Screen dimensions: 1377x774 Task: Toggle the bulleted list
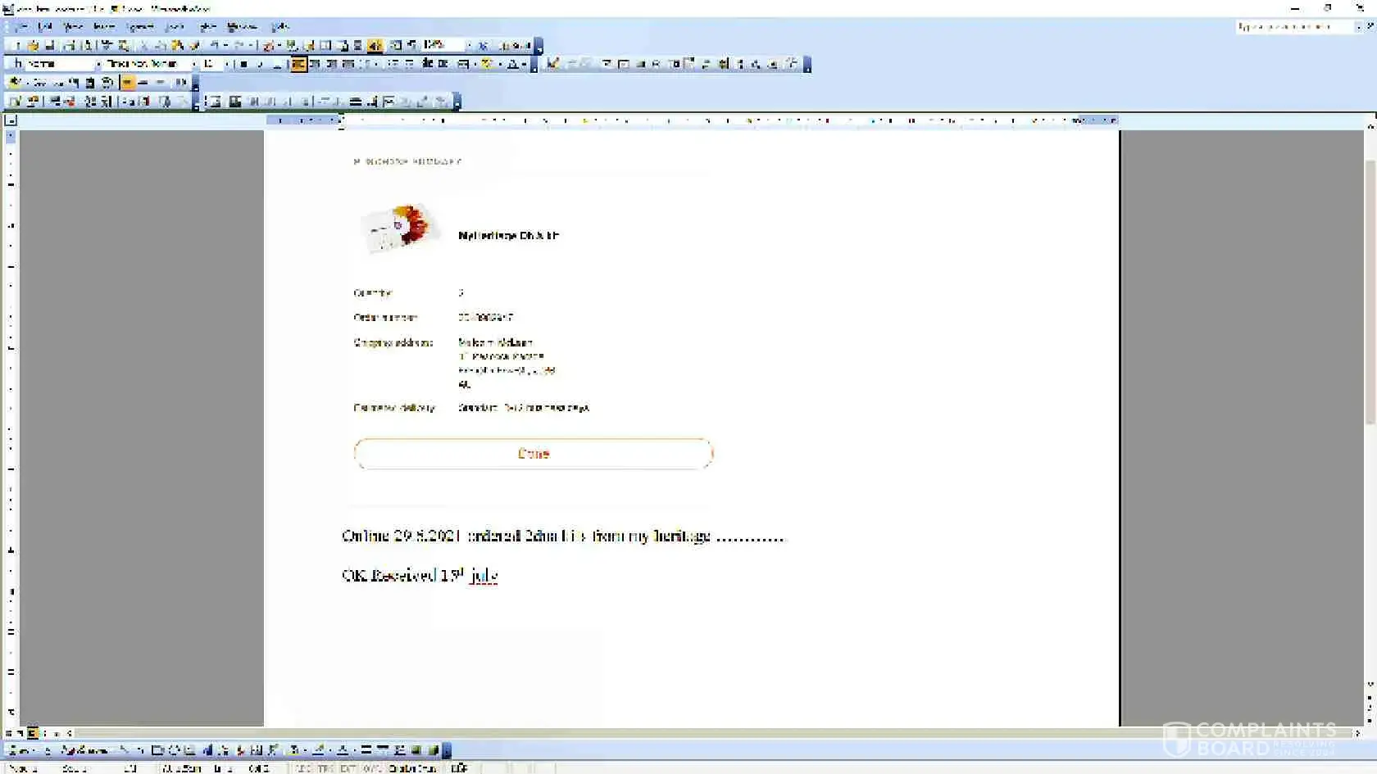click(x=410, y=64)
